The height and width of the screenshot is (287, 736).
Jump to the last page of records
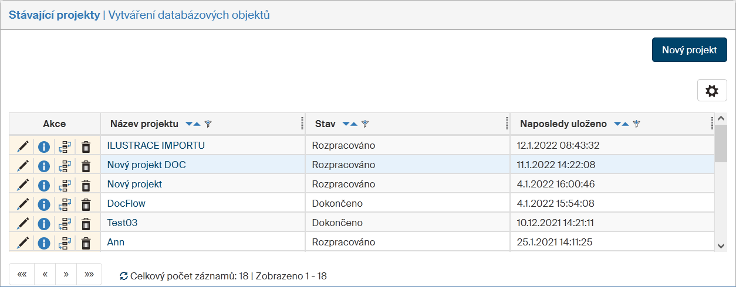[x=89, y=274]
